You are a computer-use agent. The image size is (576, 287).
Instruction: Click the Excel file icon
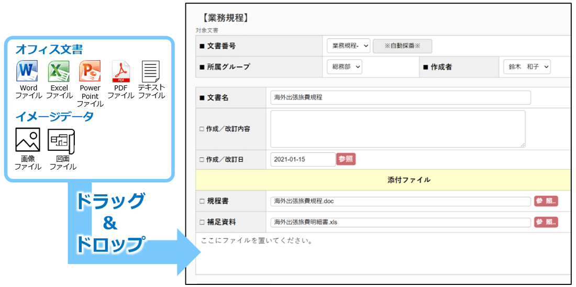[x=59, y=71]
